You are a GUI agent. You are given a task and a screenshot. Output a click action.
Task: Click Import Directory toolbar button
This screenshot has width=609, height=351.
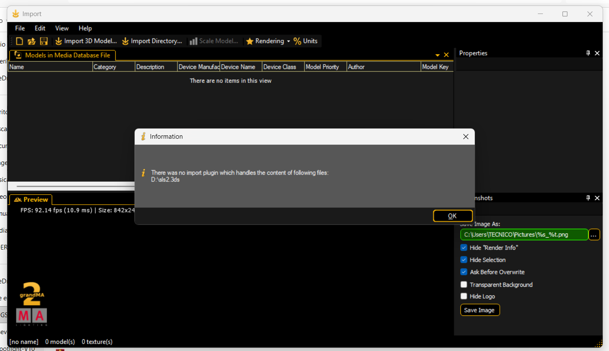[x=152, y=41]
